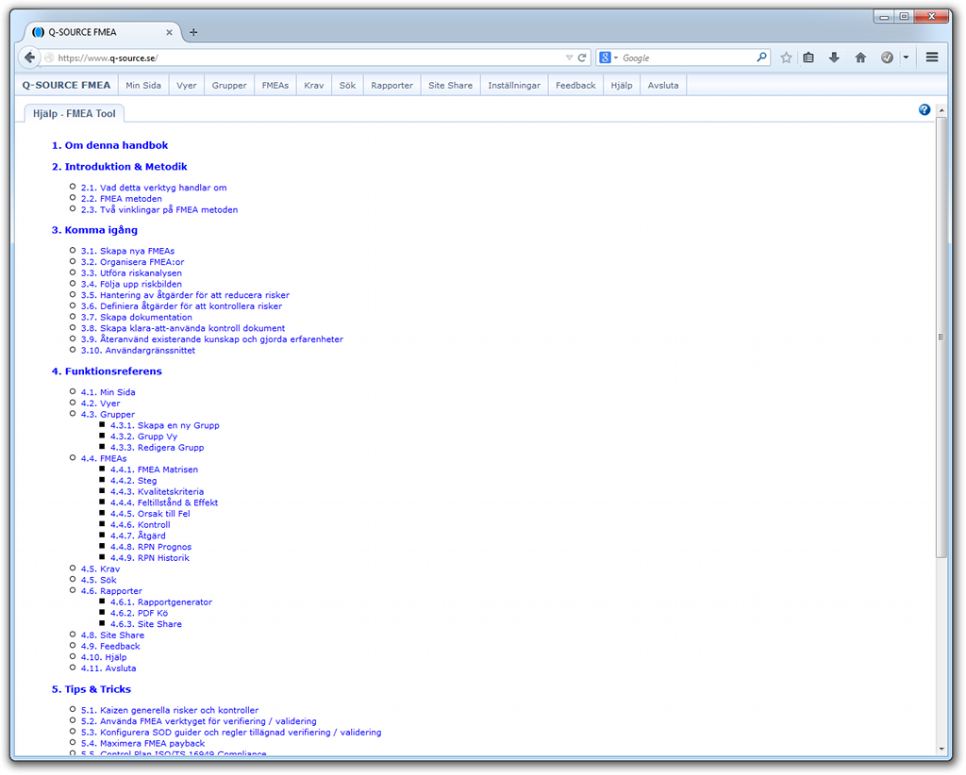This screenshot has width=966, height=775.
Task: Open the Firefox hamburger menu
Action: click(932, 58)
